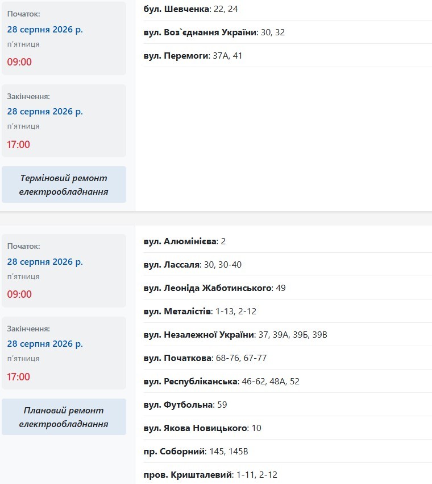Viewport: 432px width, 484px height.
Task: Click the вул. Якова Новицького row
Action: (x=288, y=428)
